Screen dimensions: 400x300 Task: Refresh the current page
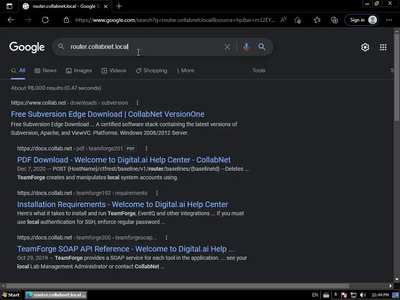pos(45,20)
